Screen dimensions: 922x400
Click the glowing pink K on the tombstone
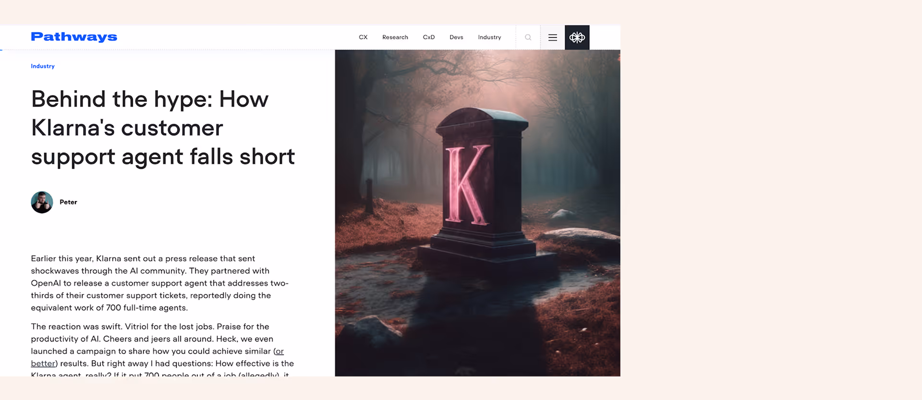[467, 185]
